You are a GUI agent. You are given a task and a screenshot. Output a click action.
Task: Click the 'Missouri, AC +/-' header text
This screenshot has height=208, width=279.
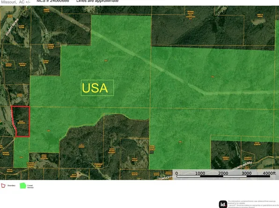[x=15, y=2]
